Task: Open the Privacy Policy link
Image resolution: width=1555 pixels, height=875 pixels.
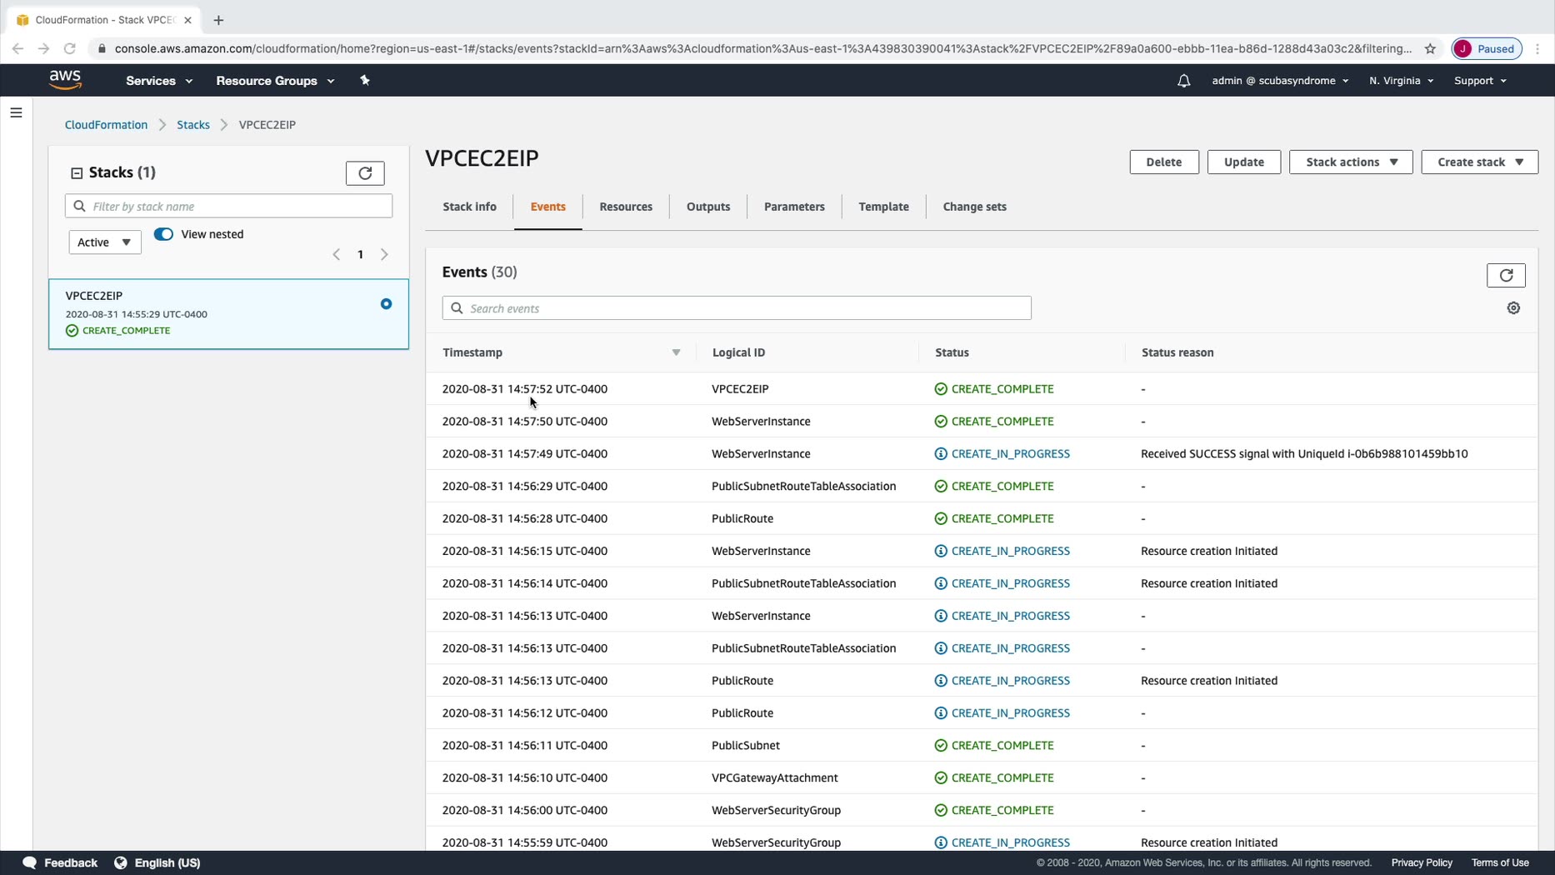Action: [x=1421, y=862]
